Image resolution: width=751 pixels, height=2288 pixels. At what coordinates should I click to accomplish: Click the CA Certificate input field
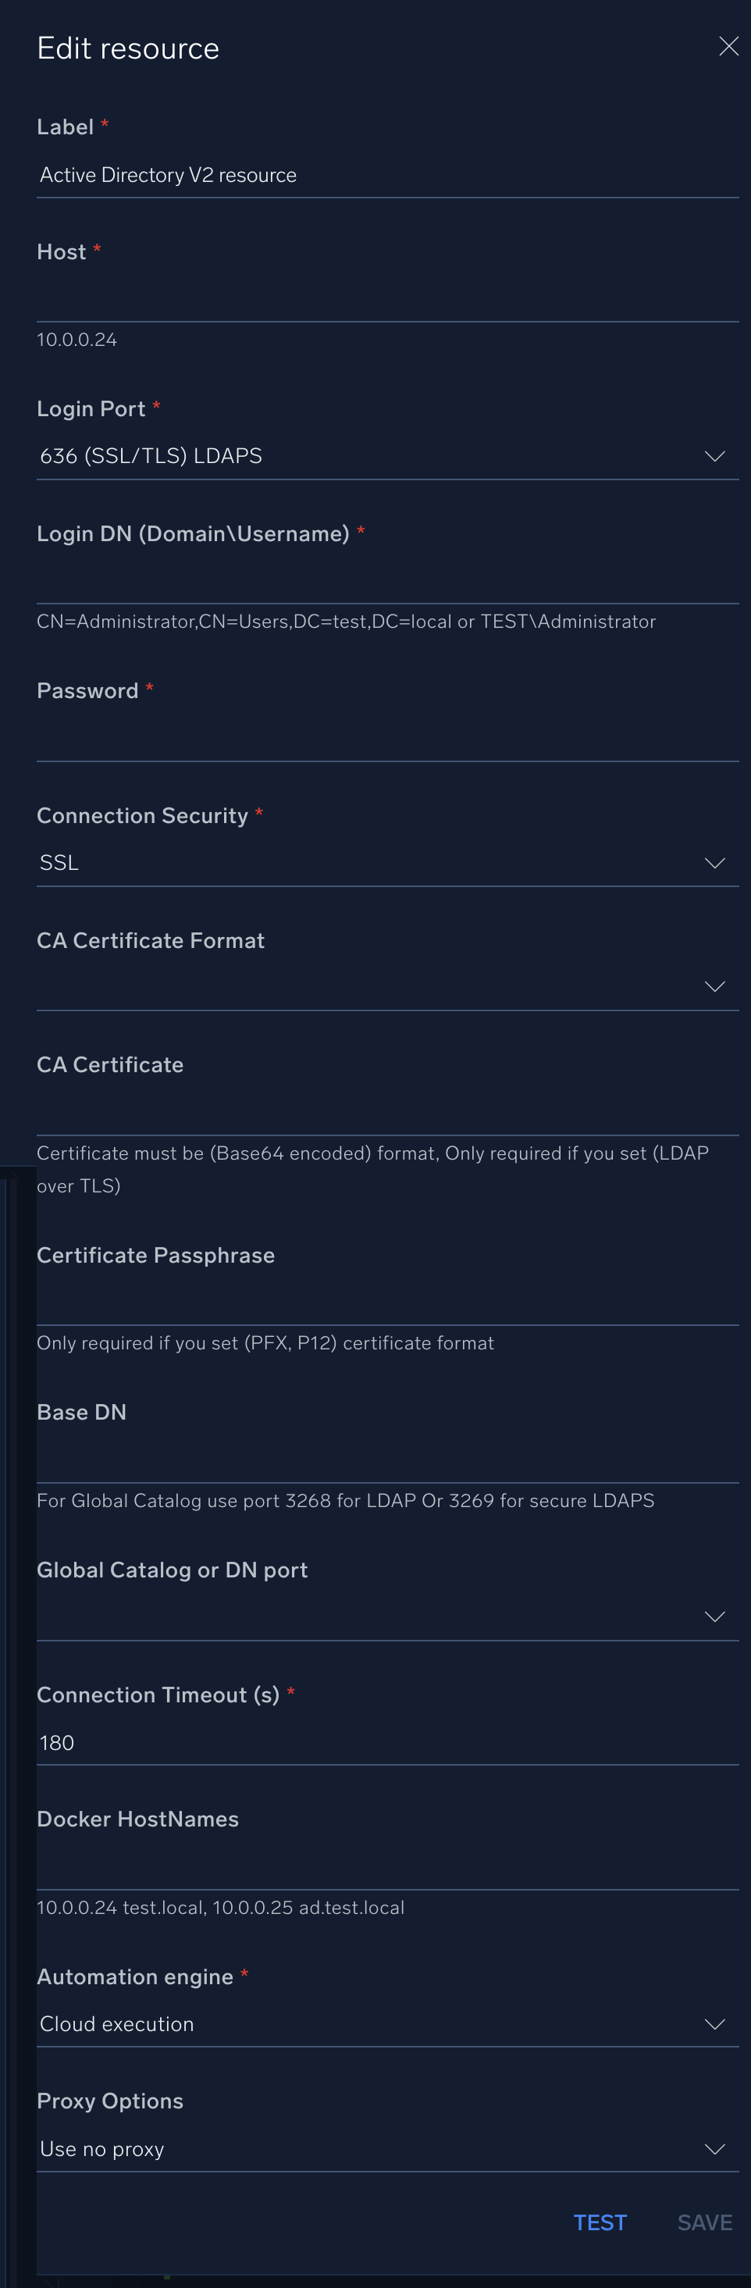[387, 1114]
